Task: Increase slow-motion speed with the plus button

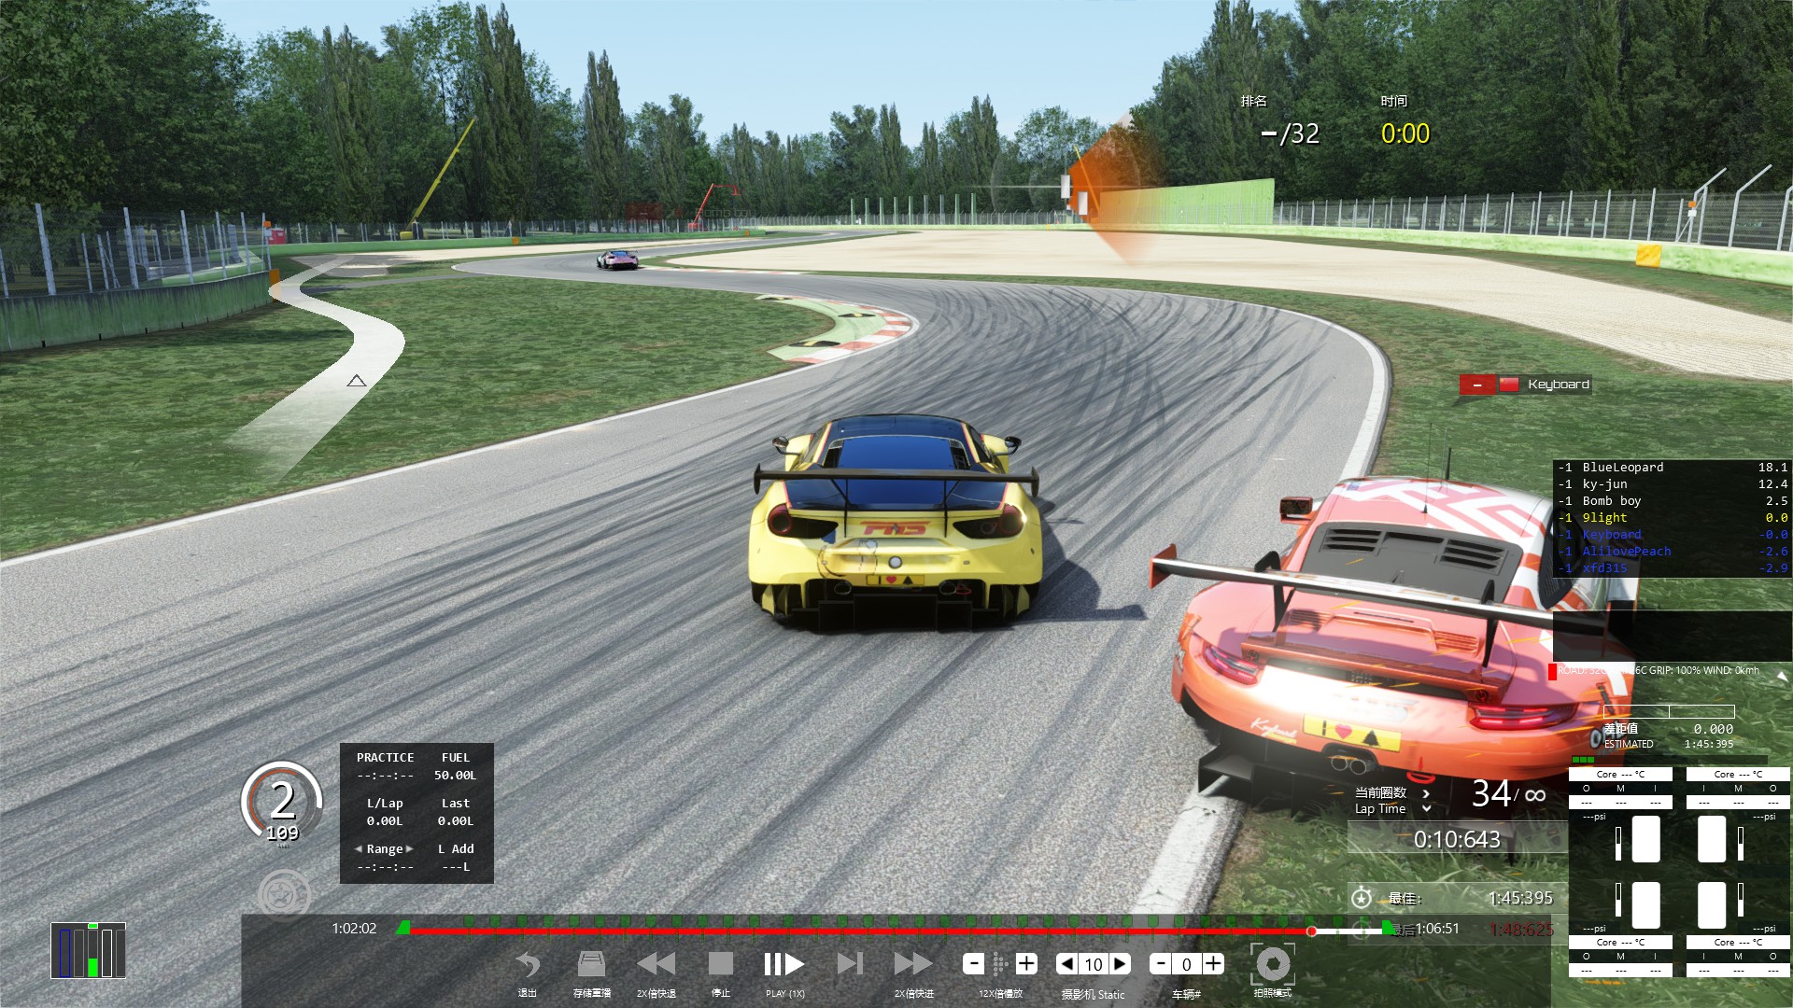Action: pos(1026,963)
